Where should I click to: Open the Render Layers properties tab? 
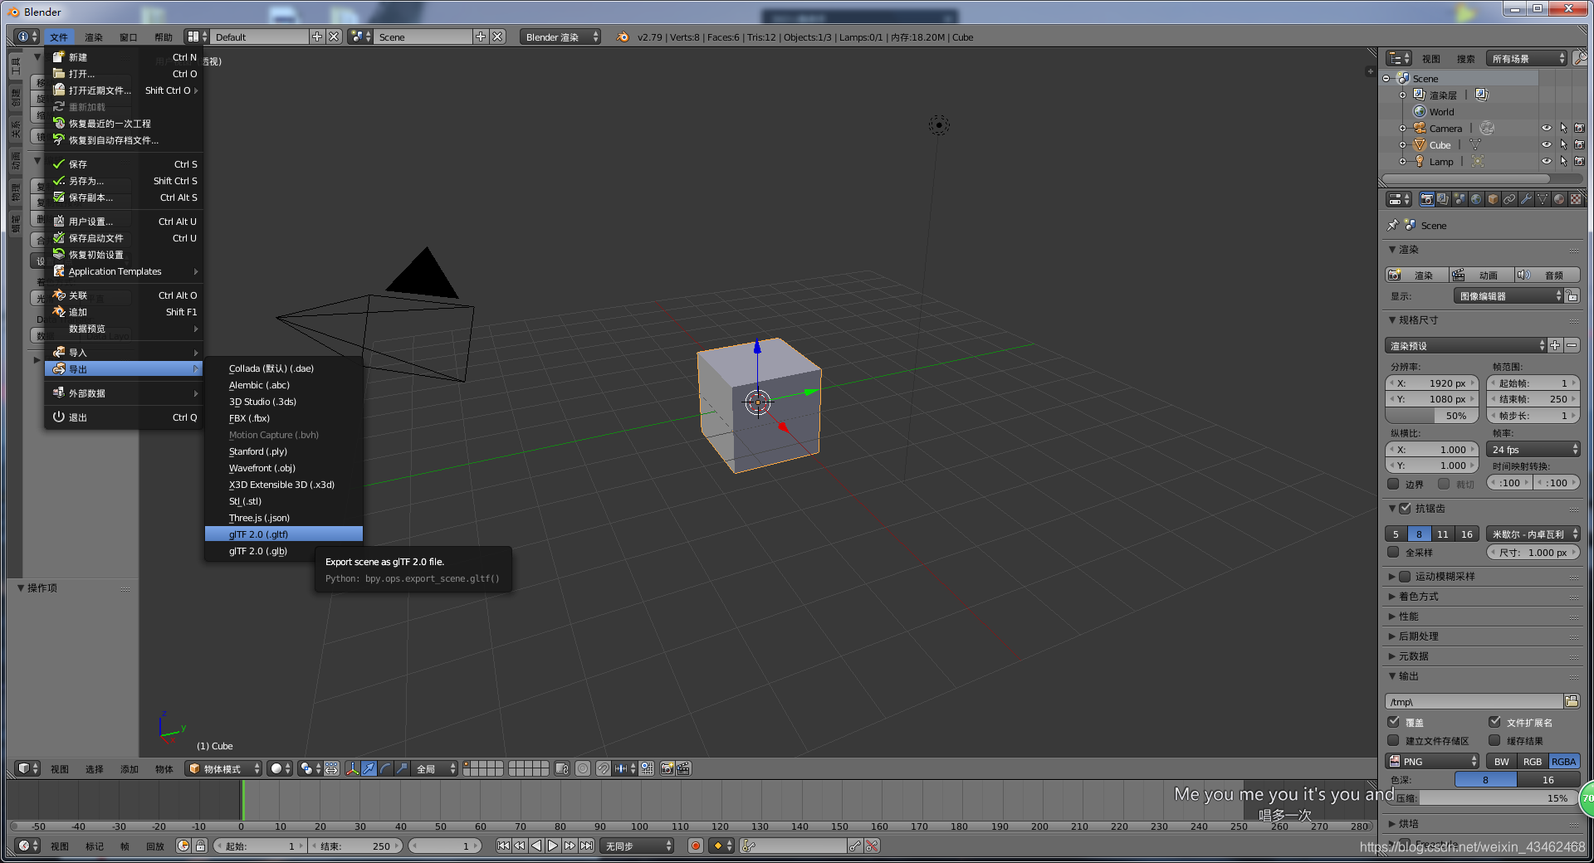1443,199
